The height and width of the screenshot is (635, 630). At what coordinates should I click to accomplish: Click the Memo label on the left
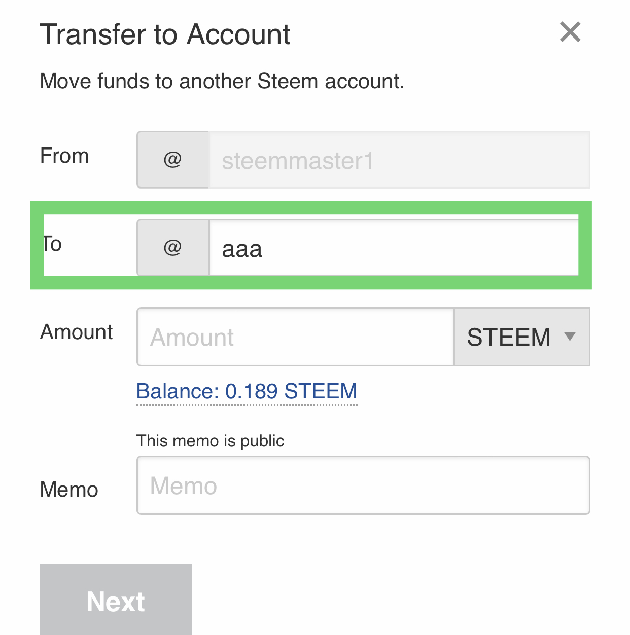coord(69,490)
